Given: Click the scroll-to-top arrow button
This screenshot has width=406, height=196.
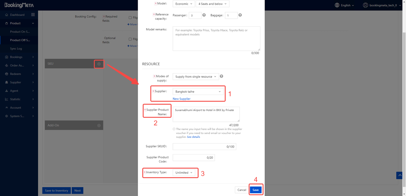Looking at the screenshot, I should 399,175.
